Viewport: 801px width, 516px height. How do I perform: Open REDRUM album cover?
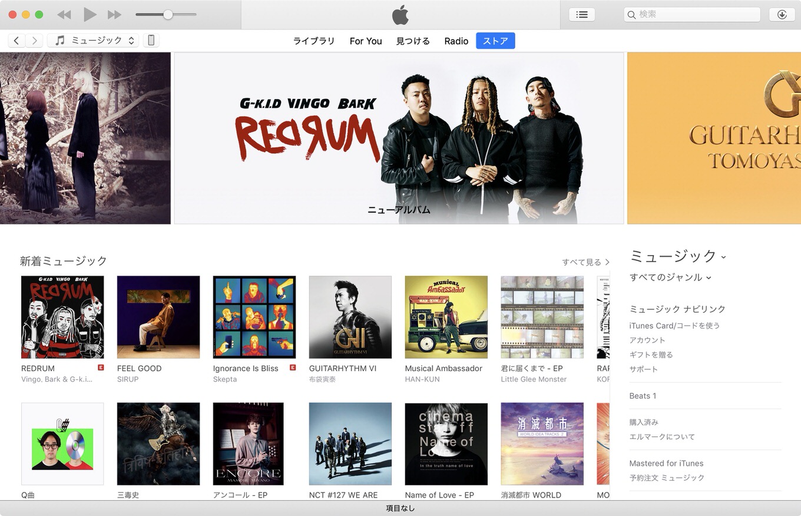click(62, 317)
